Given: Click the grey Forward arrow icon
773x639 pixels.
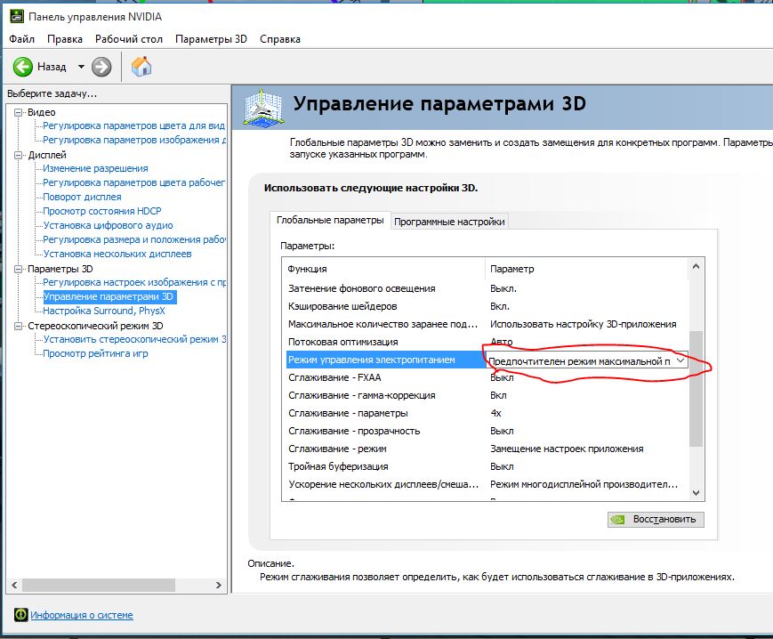Looking at the screenshot, I should point(101,67).
